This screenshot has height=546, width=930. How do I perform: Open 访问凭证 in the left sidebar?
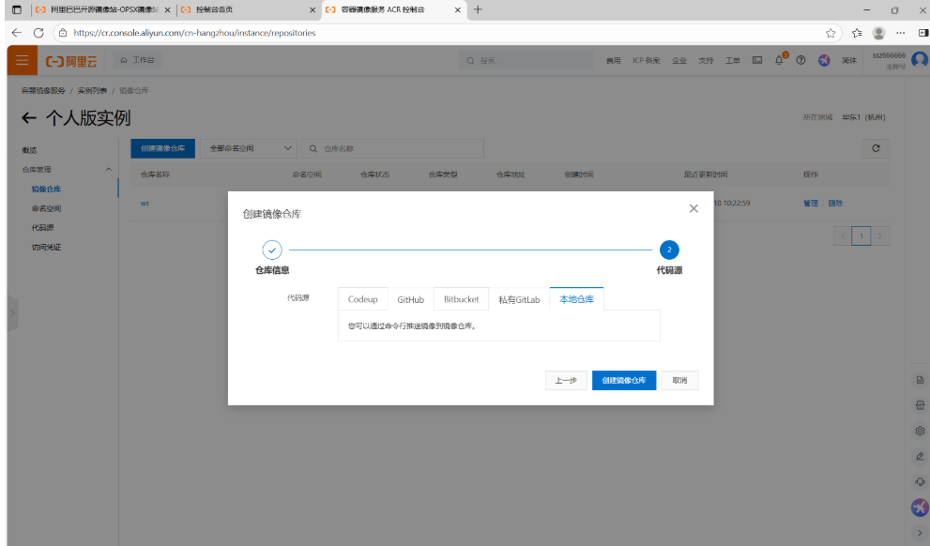(x=46, y=248)
